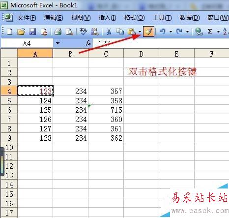
Task: Select row 9 header
Action: [x=9, y=138]
